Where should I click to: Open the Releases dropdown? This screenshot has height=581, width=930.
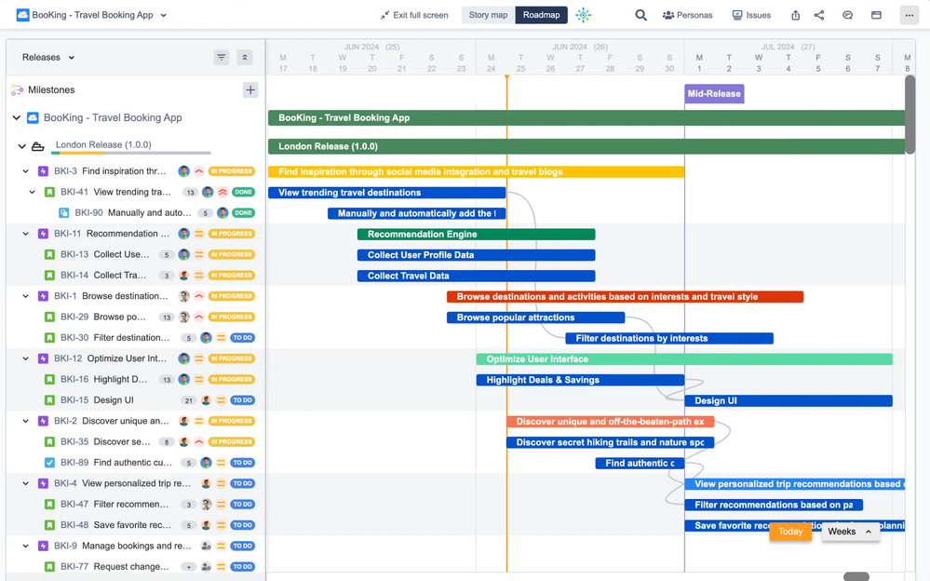[x=48, y=58]
